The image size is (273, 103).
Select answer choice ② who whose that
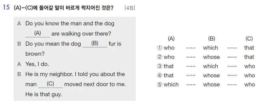206,57
